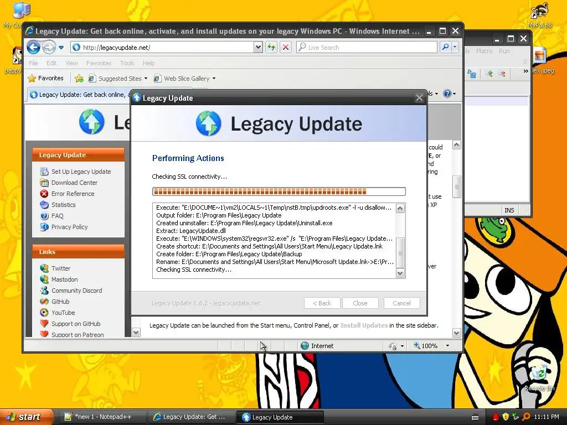The image size is (567, 425).
Task: Click the Add to Favorites Bar icon
Action: pyautogui.click(x=79, y=78)
